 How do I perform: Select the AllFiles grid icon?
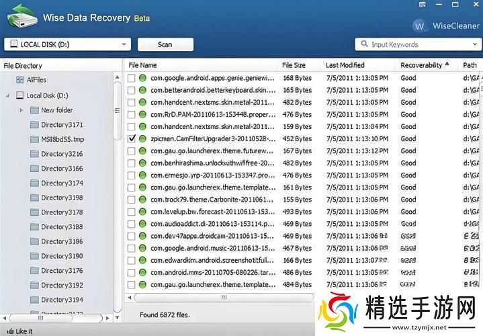19,80
